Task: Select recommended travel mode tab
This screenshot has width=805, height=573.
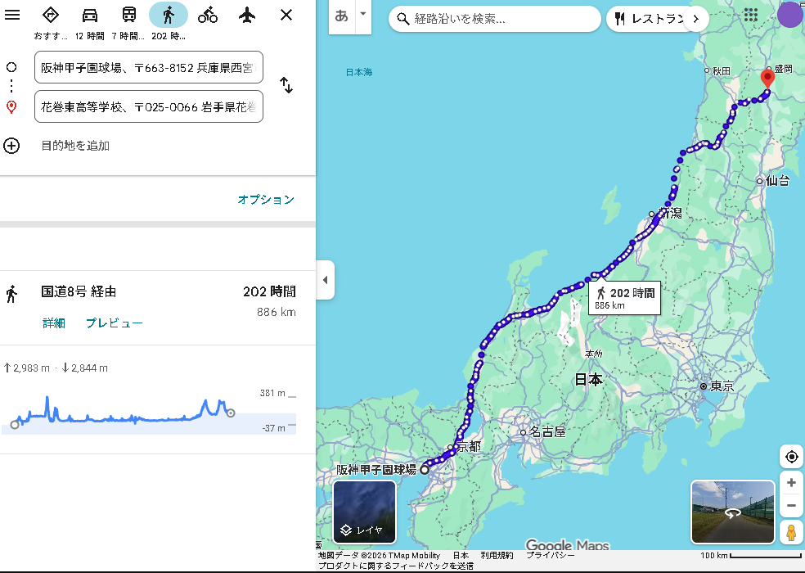Action: coord(51,15)
